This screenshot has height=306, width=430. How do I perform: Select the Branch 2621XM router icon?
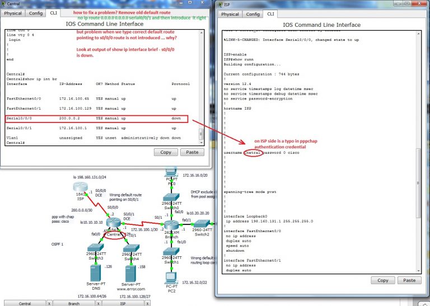tap(172, 225)
